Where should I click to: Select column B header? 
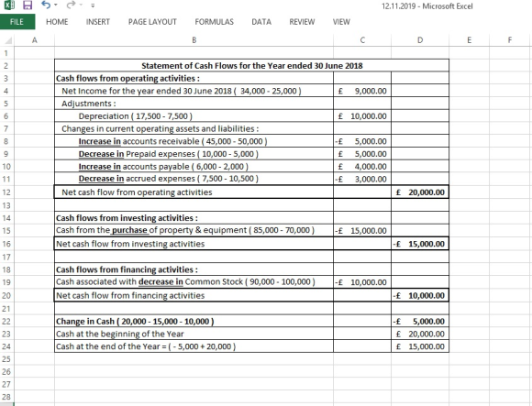194,40
